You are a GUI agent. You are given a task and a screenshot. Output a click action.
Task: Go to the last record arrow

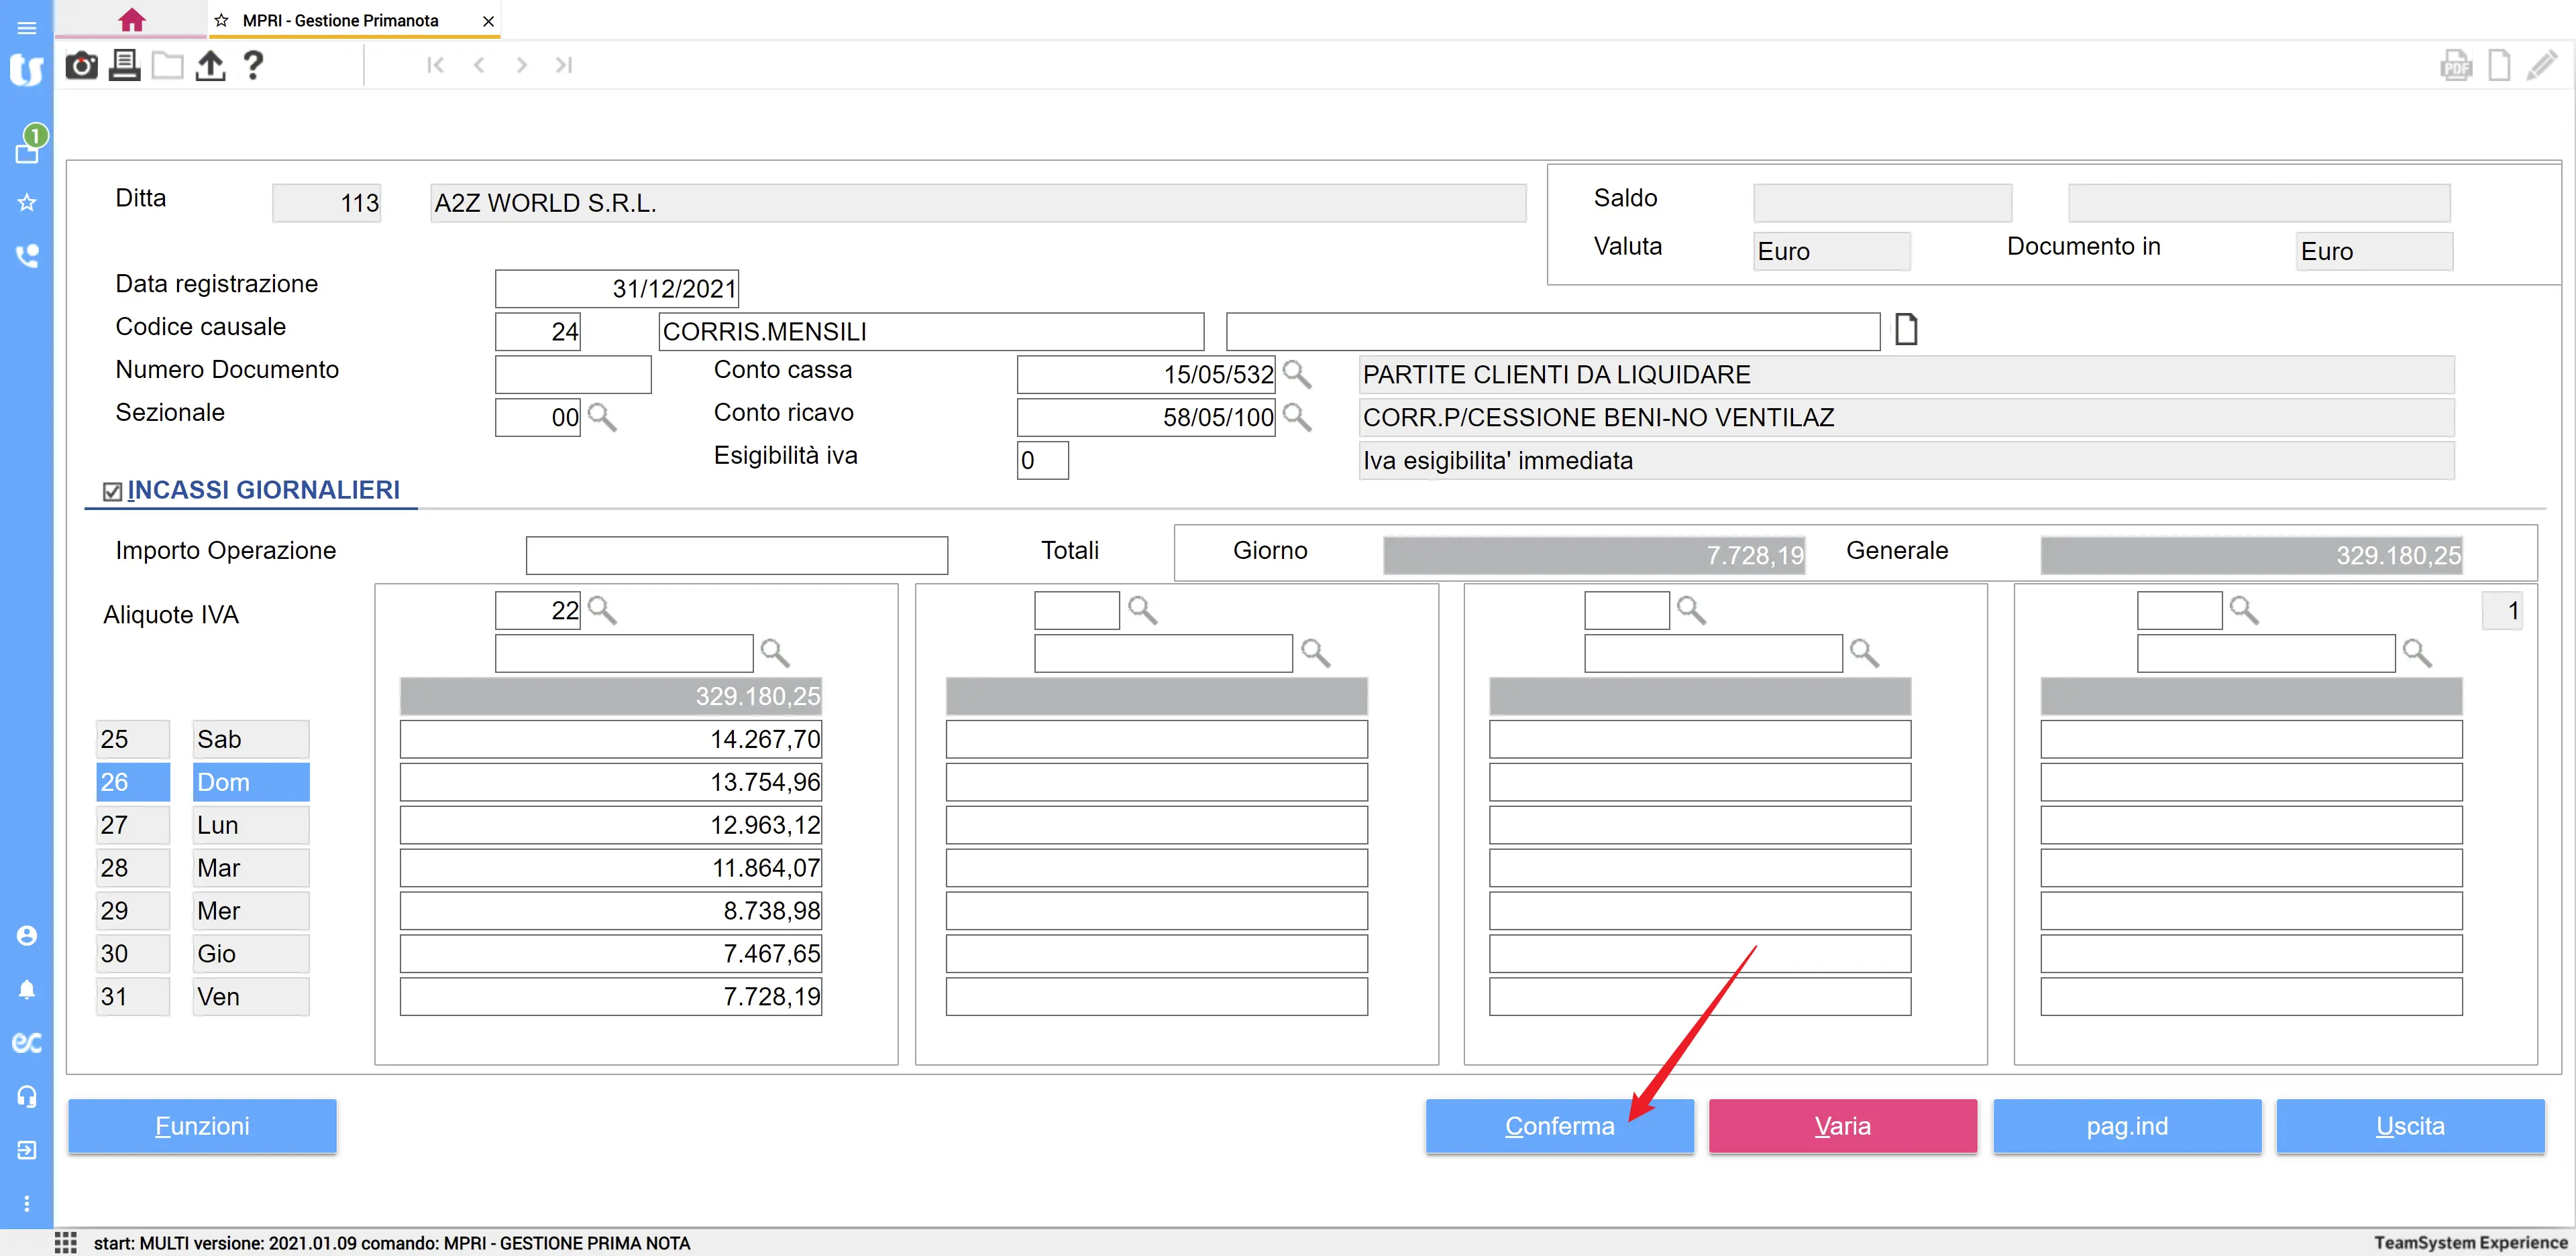click(564, 66)
